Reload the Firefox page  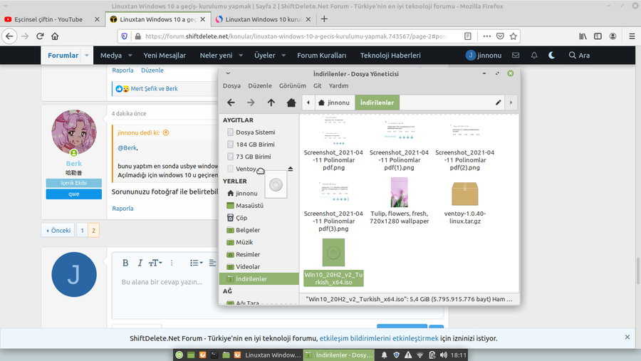(x=40, y=36)
